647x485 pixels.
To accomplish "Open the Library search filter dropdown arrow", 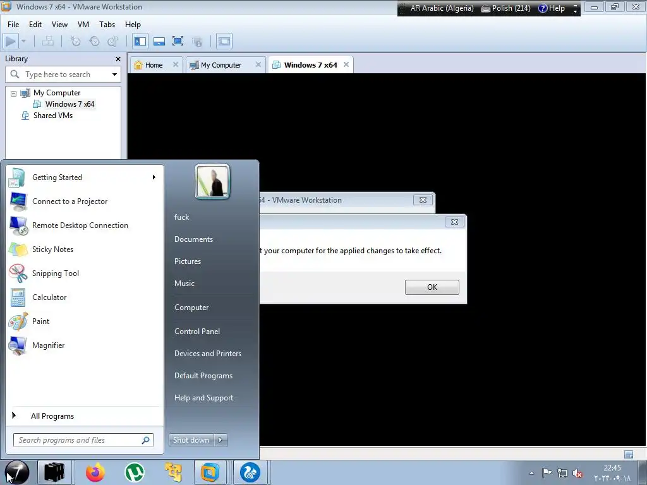I will [x=114, y=75].
